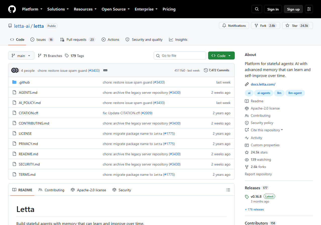This screenshot has height=225, width=321.
Task: Open appearance settings icon next to Sign up
Action: coord(309,9)
